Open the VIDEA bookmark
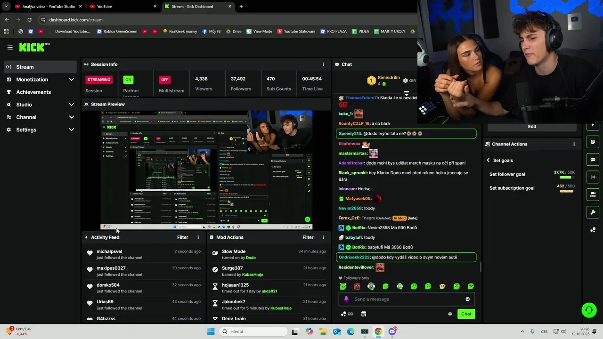The image size is (603, 339). coord(360,32)
